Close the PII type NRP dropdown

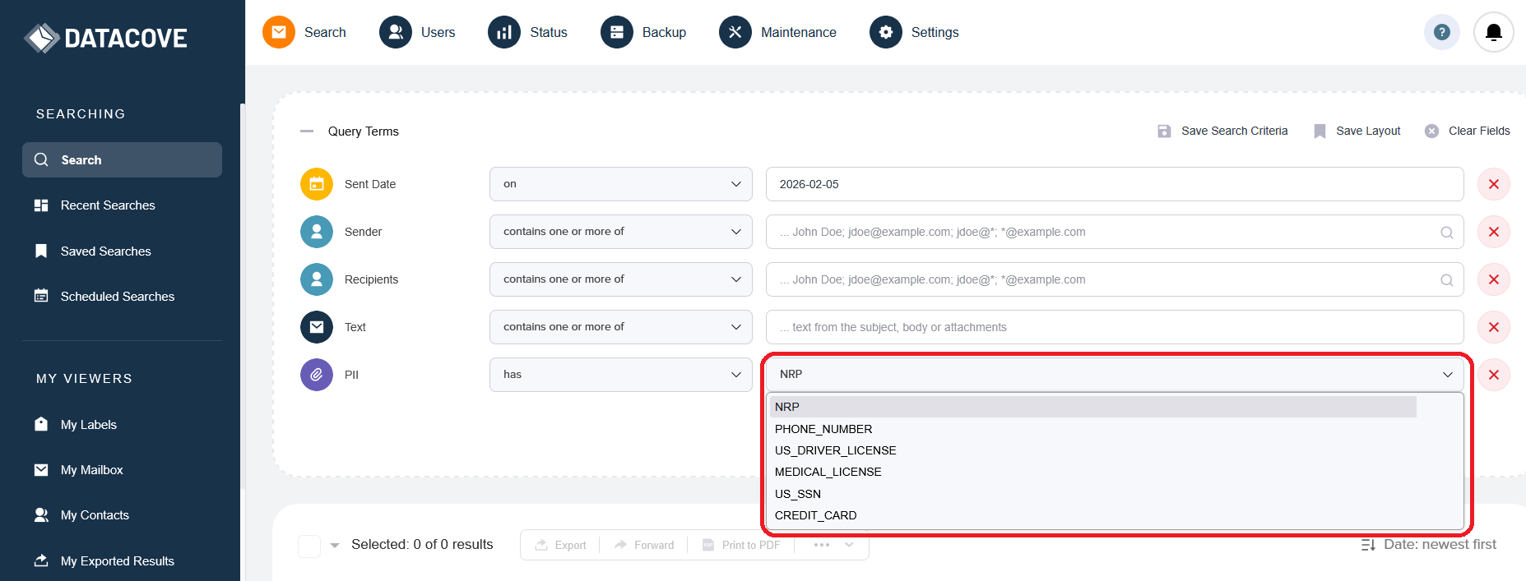point(1115,374)
